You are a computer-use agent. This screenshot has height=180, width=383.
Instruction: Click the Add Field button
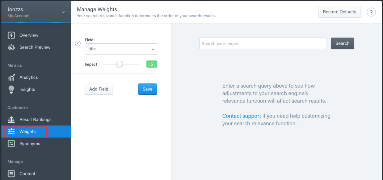(x=99, y=89)
